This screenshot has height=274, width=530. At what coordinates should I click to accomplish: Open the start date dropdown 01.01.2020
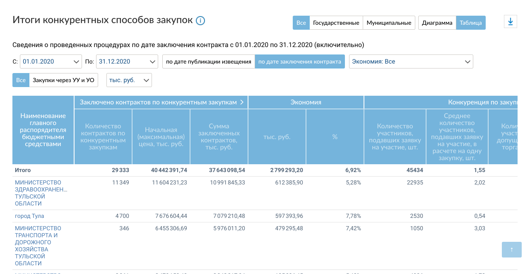click(x=51, y=61)
